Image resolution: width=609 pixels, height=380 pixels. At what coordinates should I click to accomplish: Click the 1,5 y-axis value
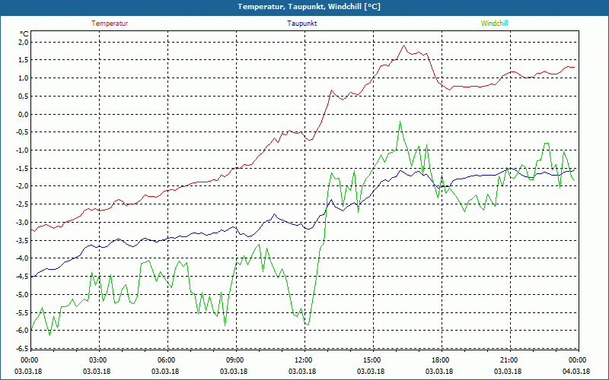tap(24, 60)
